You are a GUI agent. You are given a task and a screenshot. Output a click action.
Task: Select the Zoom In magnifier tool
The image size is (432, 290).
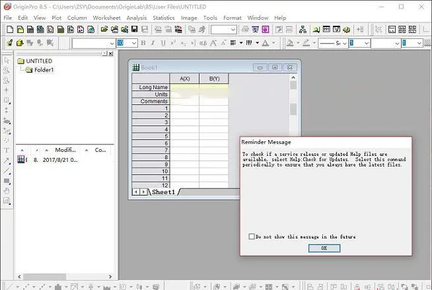[7, 70]
